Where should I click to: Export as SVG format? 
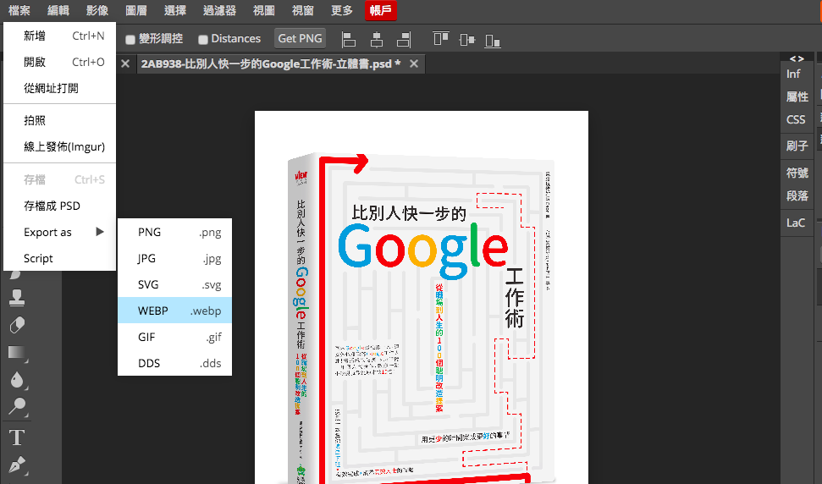tap(174, 284)
